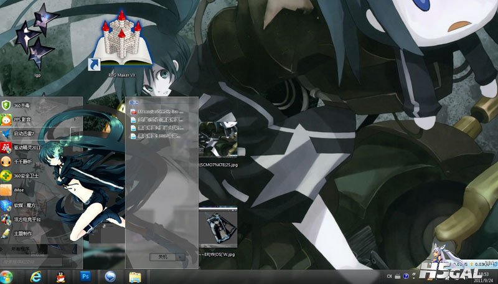
Task: Start 启动迅雷7 from the start menu
Action: tap(35, 133)
